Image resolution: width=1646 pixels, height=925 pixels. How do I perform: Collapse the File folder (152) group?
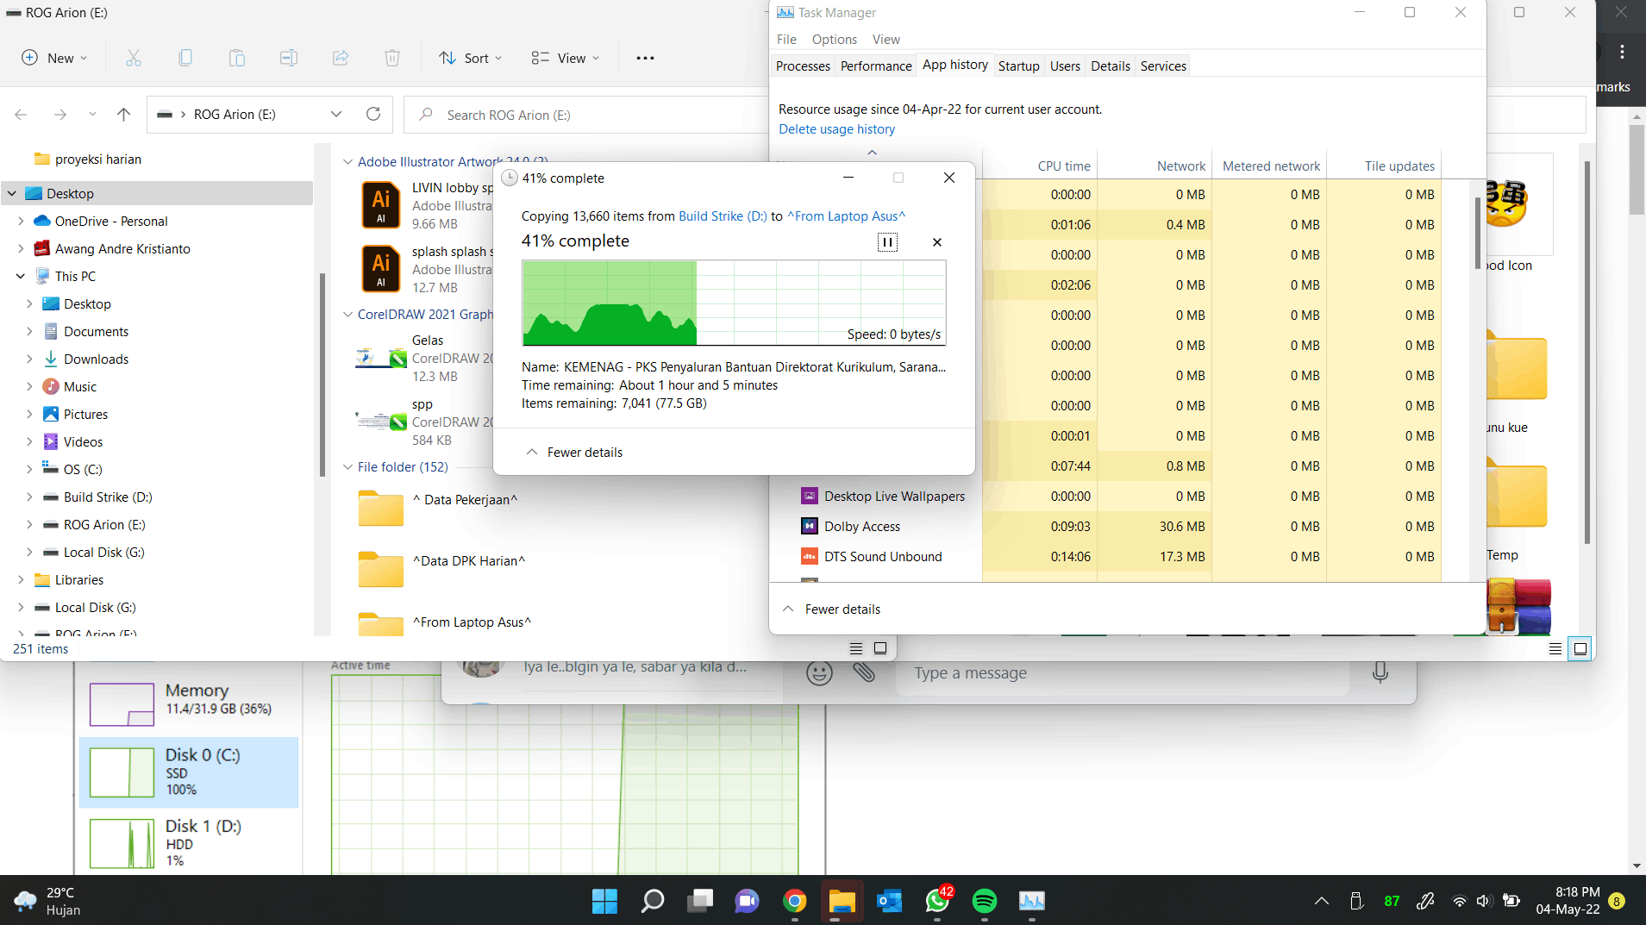(347, 467)
